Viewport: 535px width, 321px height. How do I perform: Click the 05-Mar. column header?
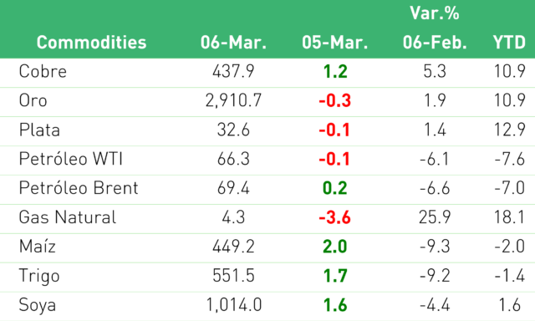point(334,43)
